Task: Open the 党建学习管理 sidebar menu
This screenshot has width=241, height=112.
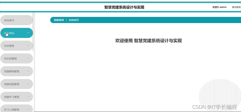Action: [17, 97]
